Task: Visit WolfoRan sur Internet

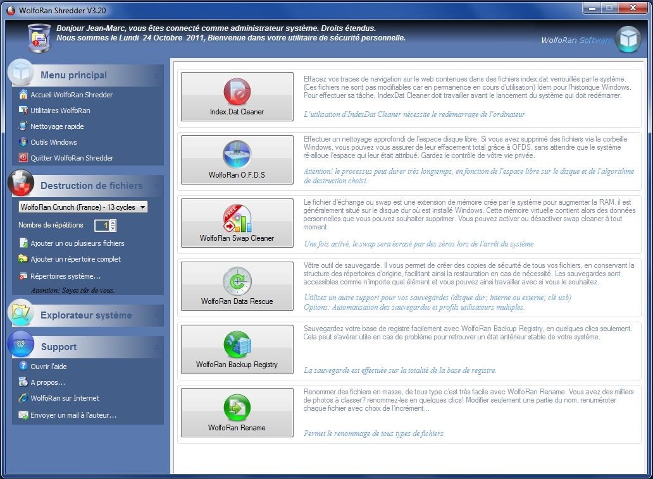Action: point(65,398)
